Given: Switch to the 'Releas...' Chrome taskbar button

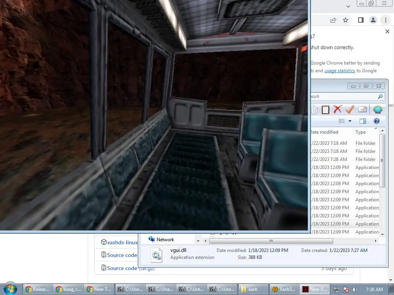Looking at the screenshot, I should point(38,289).
